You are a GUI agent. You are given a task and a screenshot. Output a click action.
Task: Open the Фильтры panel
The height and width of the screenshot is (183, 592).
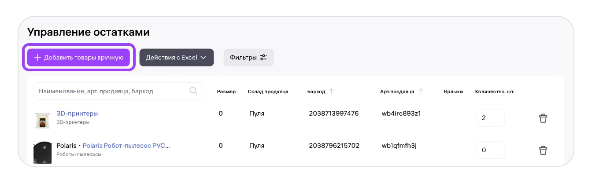[249, 58]
